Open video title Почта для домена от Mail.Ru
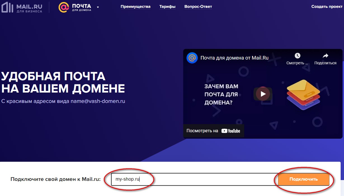Viewport: 344px width, 196px height. (x=234, y=58)
